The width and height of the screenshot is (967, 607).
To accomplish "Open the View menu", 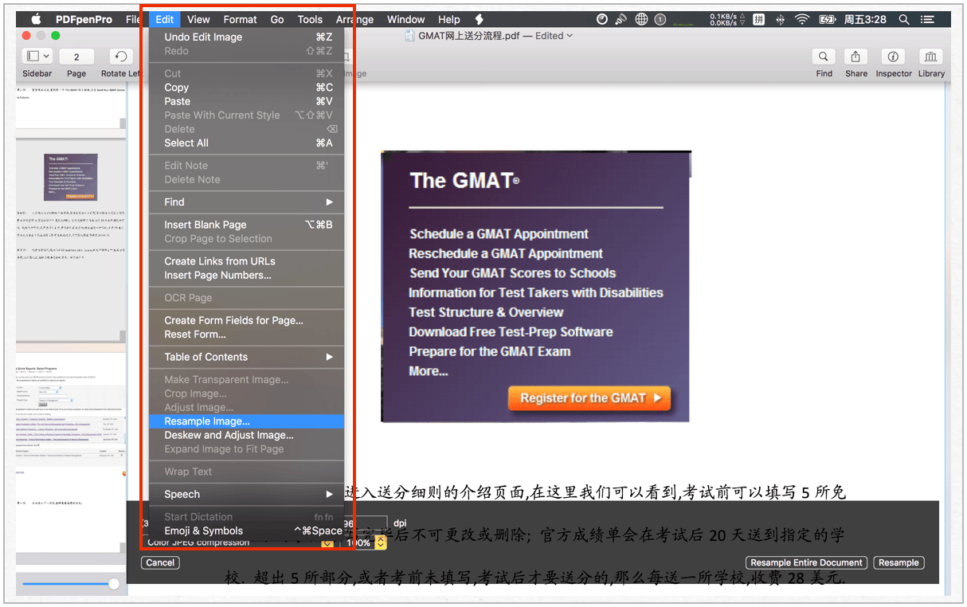I will pos(198,19).
